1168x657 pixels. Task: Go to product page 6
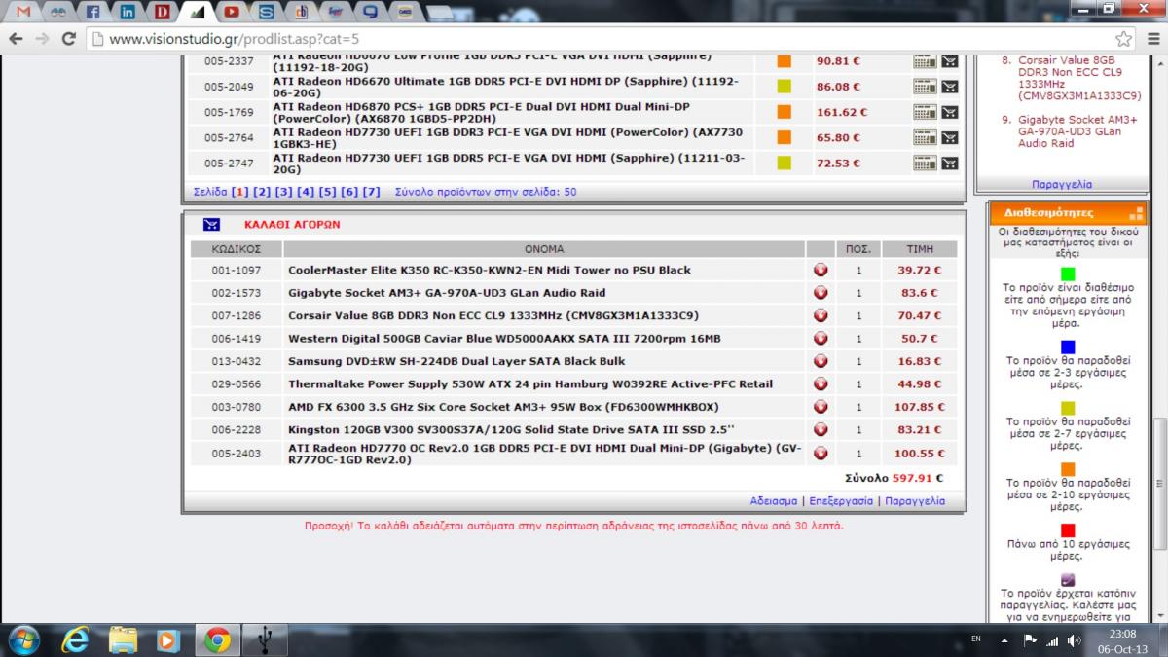click(350, 192)
